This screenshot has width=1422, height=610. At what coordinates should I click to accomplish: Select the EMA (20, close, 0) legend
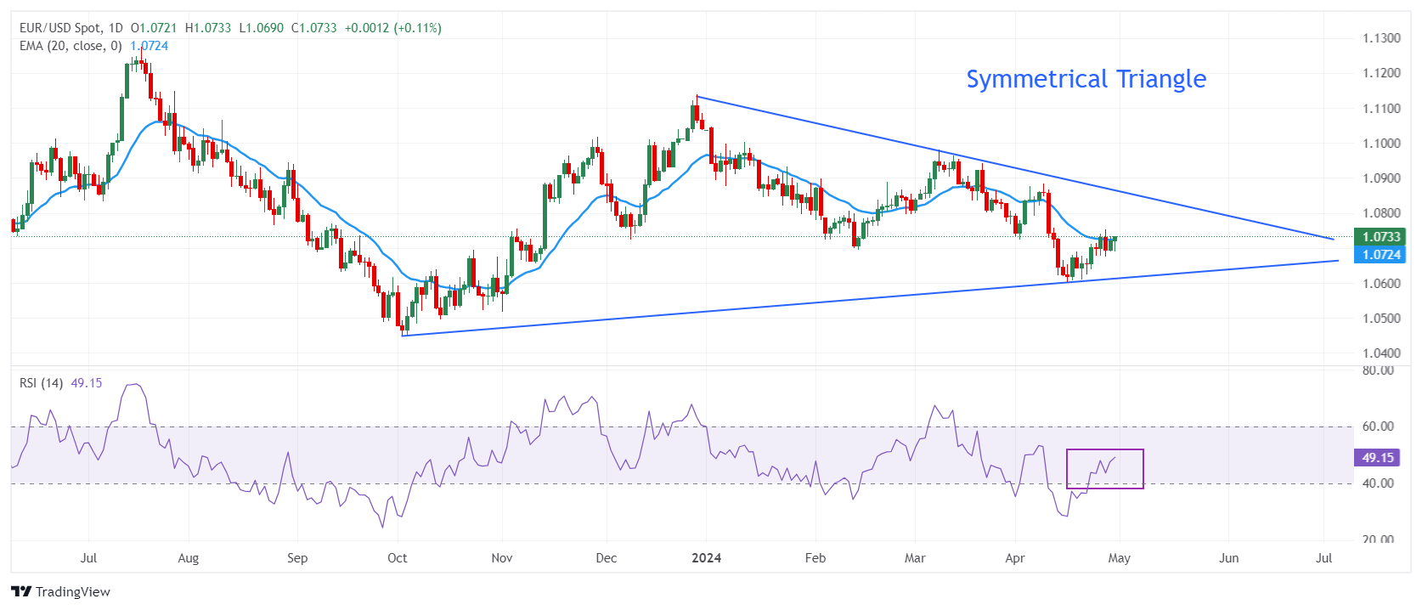click(71, 46)
